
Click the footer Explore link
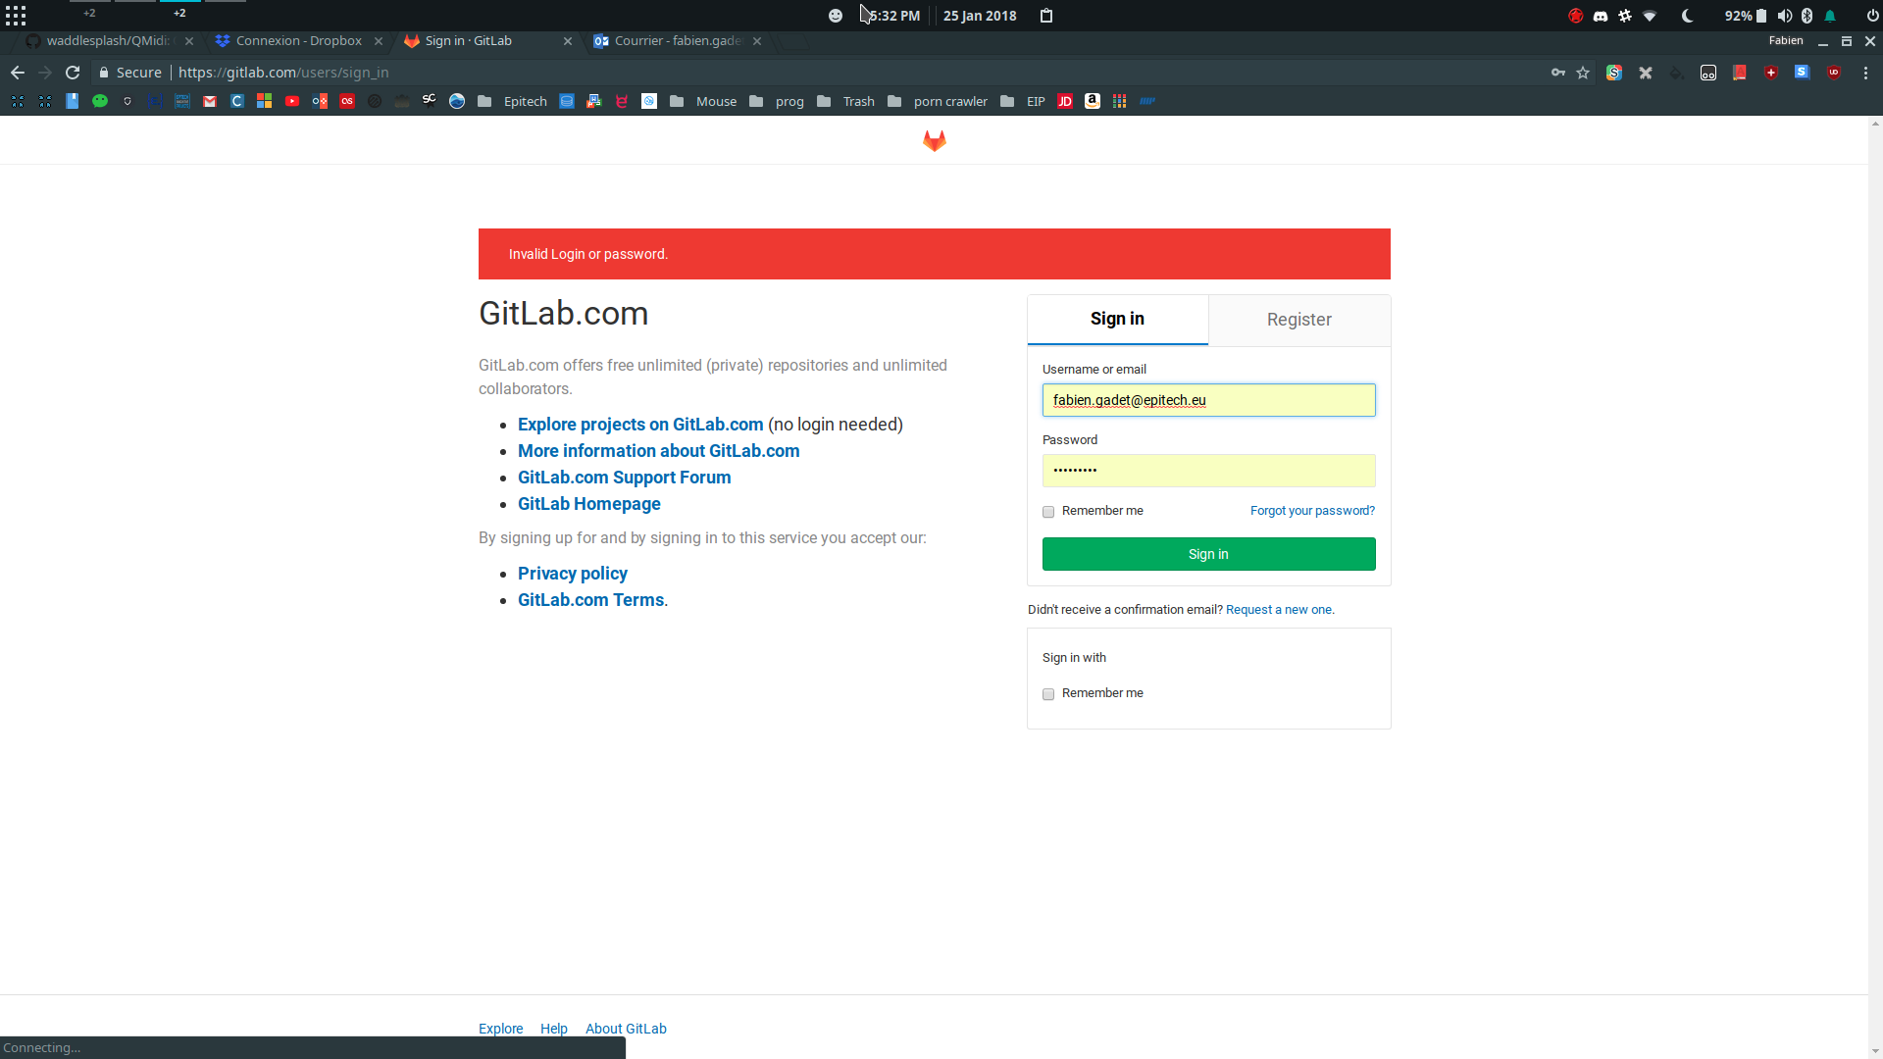click(500, 1029)
